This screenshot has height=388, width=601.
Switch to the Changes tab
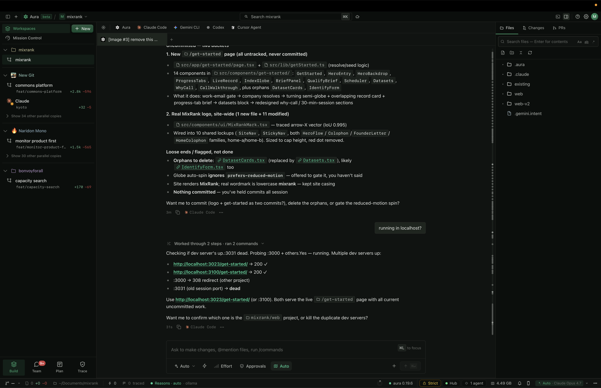pyautogui.click(x=533, y=28)
